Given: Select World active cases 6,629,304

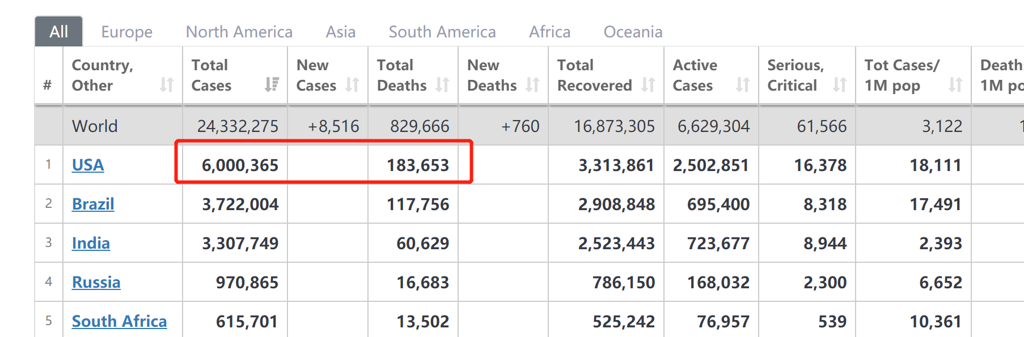Looking at the screenshot, I should [713, 126].
